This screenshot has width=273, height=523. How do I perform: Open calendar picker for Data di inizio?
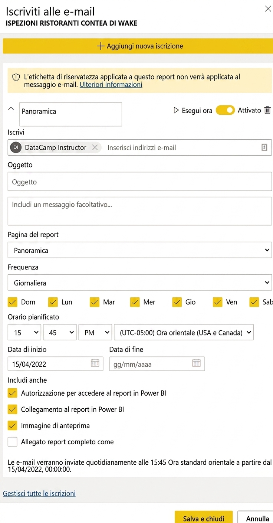(x=95, y=363)
